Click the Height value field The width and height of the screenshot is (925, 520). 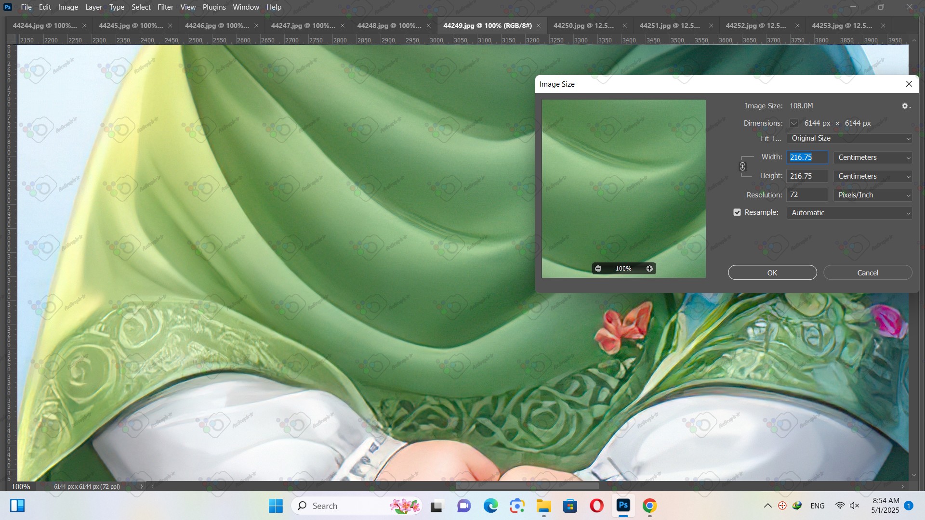click(x=807, y=176)
